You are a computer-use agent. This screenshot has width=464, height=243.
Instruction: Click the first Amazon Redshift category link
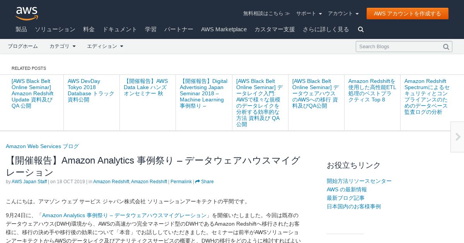tap(111, 182)
